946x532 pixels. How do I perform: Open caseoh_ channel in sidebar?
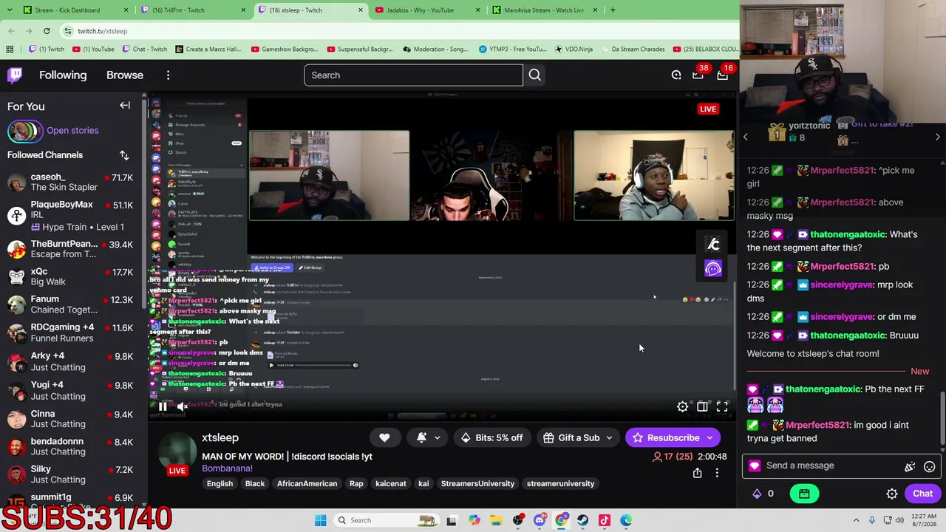(x=74, y=183)
